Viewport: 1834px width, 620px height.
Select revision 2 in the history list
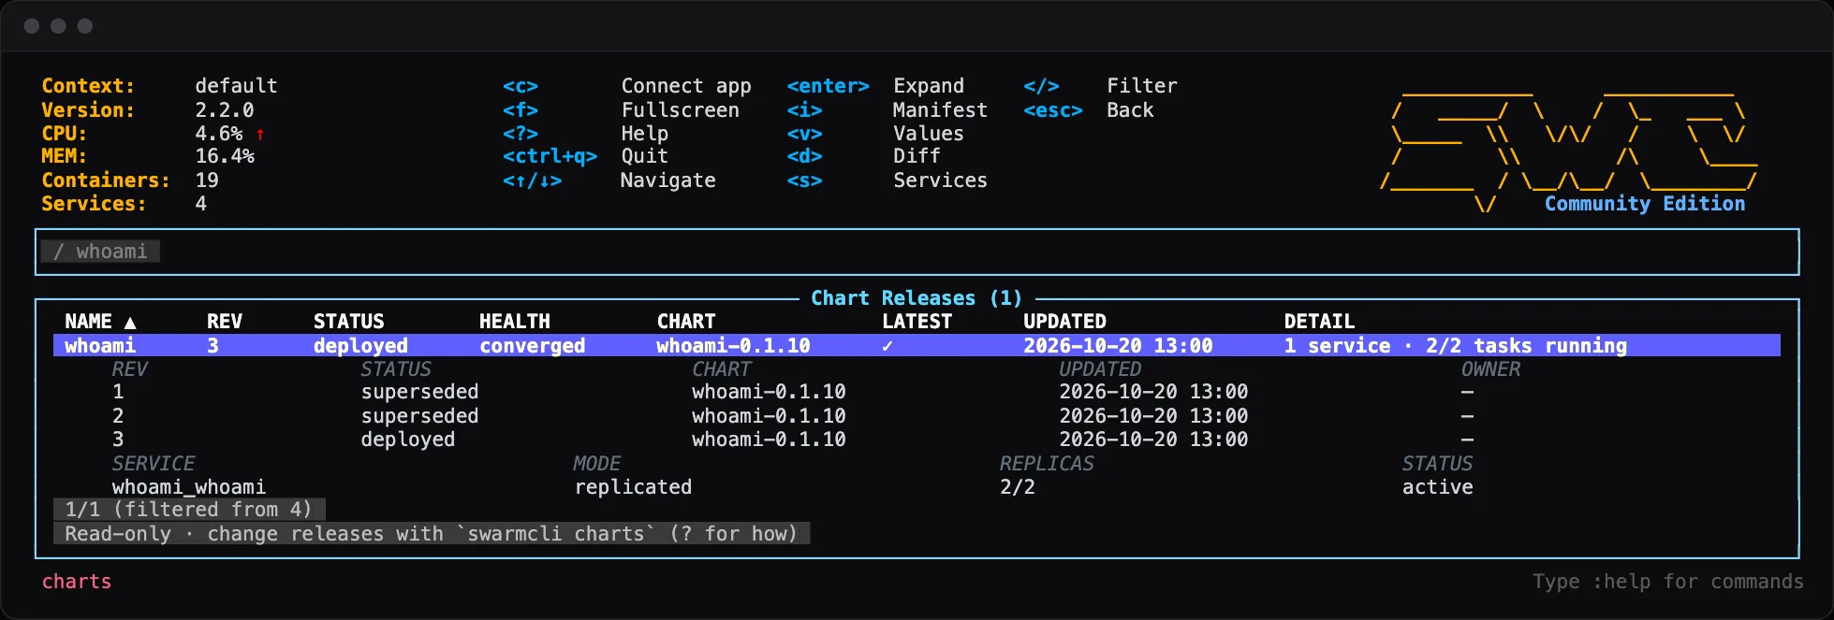coord(917,416)
